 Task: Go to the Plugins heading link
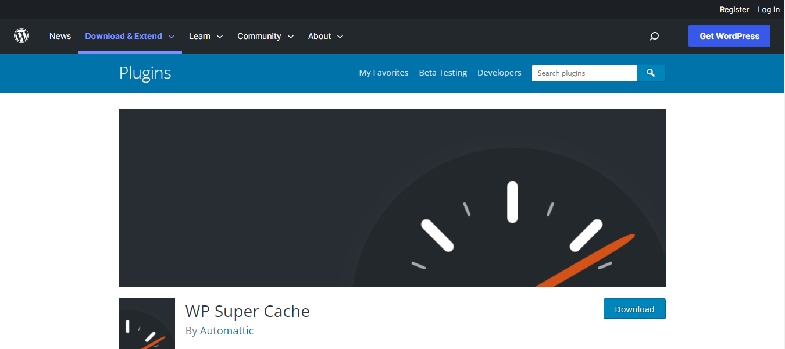145,73
